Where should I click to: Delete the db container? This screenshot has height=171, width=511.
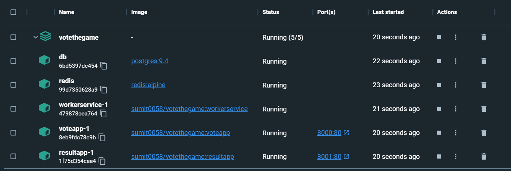click(x=484, y=61)
